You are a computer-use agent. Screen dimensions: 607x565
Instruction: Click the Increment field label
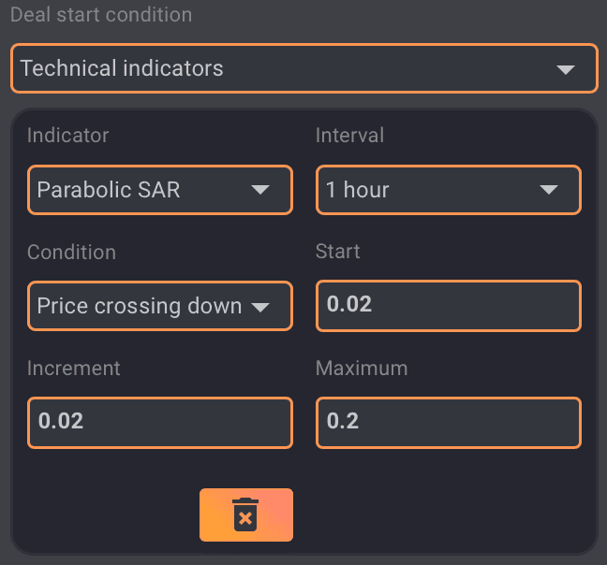pyautogui.click(x=74, y=369)
